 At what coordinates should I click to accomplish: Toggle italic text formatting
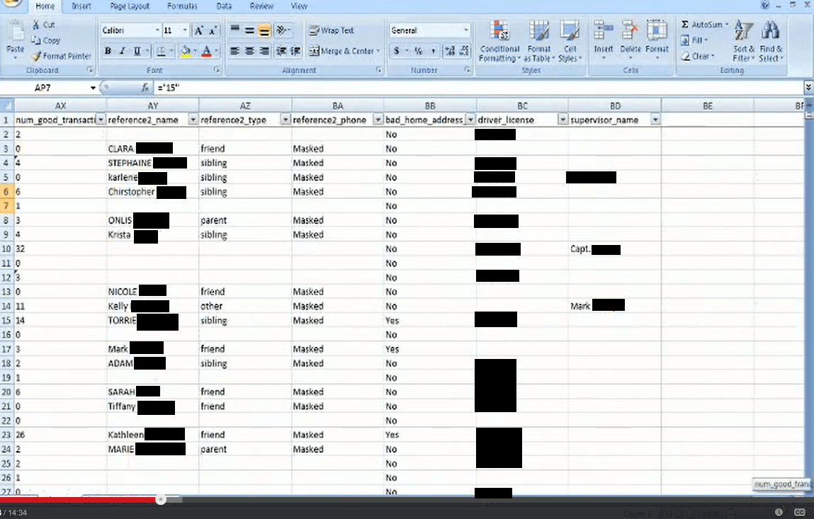click(x=122, y=51)
